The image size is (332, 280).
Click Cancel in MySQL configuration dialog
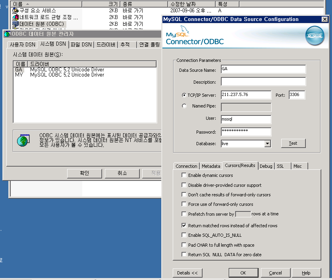click(275, 273)
